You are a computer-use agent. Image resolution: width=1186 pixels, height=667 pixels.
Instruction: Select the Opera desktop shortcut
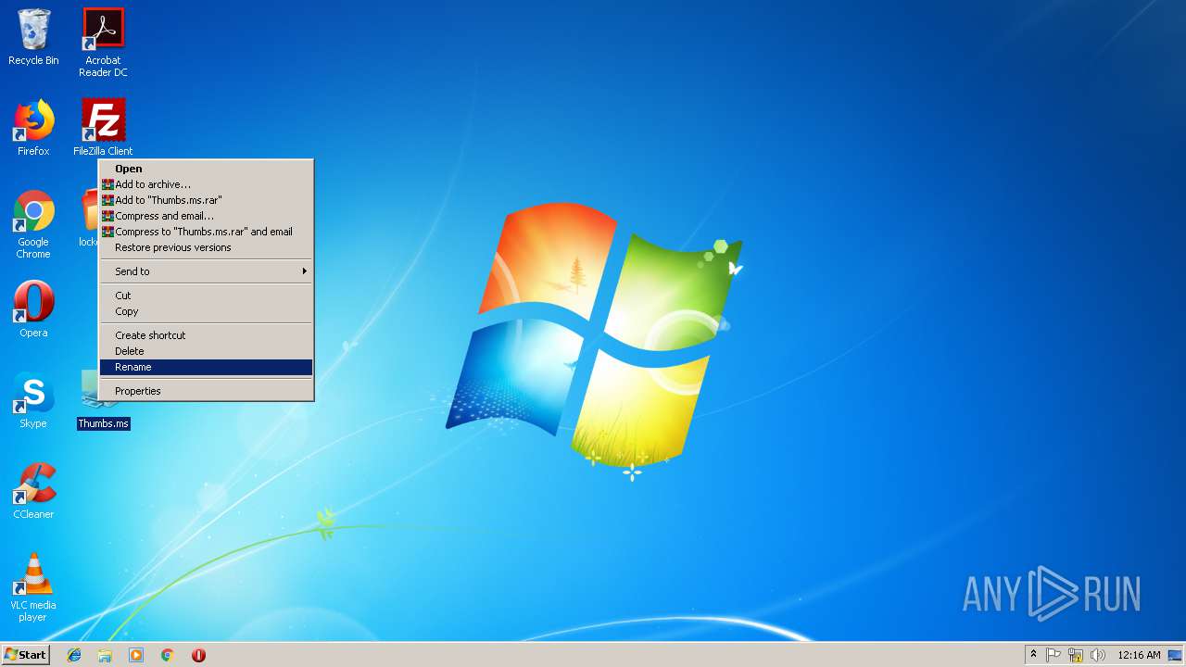click(x=33, y=309)
